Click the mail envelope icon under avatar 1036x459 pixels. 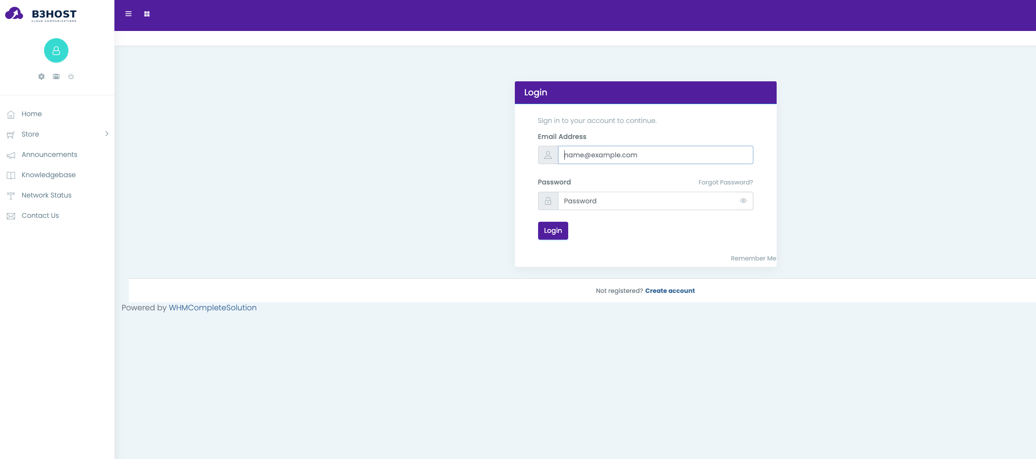click(x=56, y=76)
